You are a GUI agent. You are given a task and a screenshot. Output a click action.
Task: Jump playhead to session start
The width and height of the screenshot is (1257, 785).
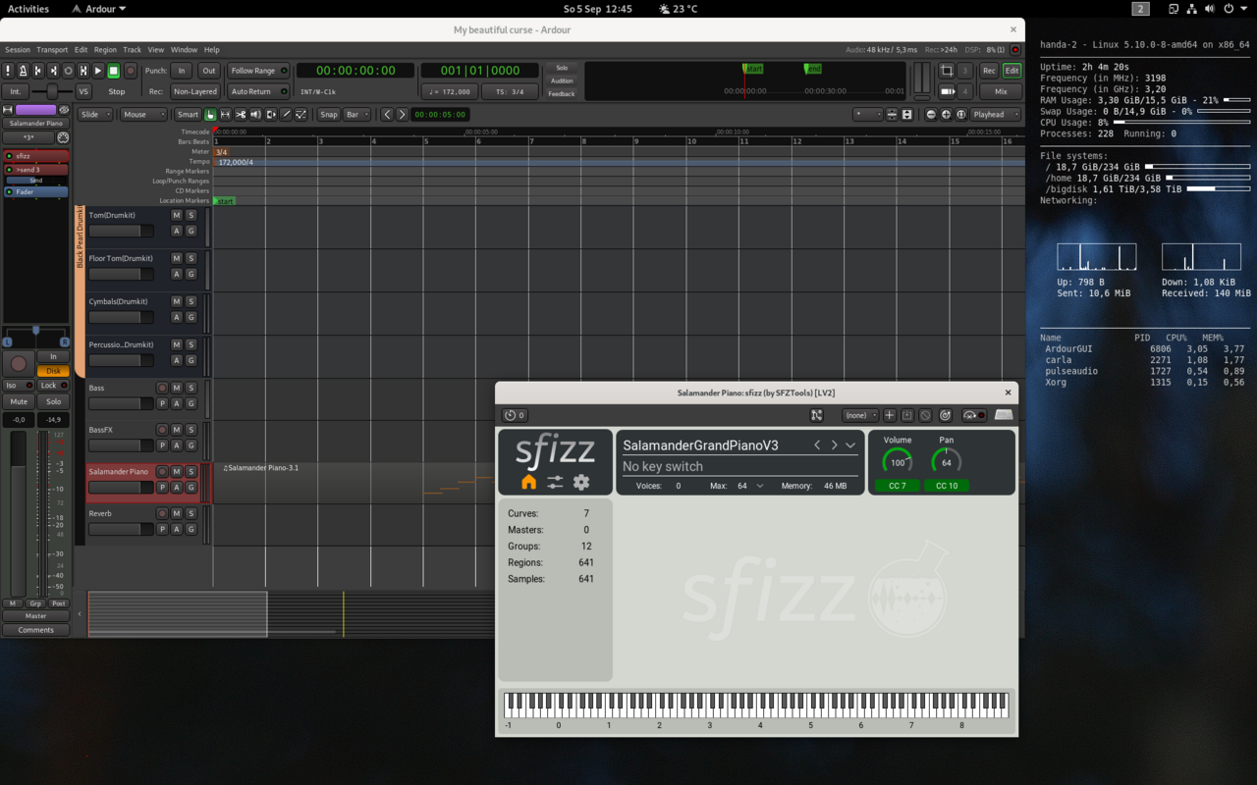pyautogui.click(x=38, y=71)
